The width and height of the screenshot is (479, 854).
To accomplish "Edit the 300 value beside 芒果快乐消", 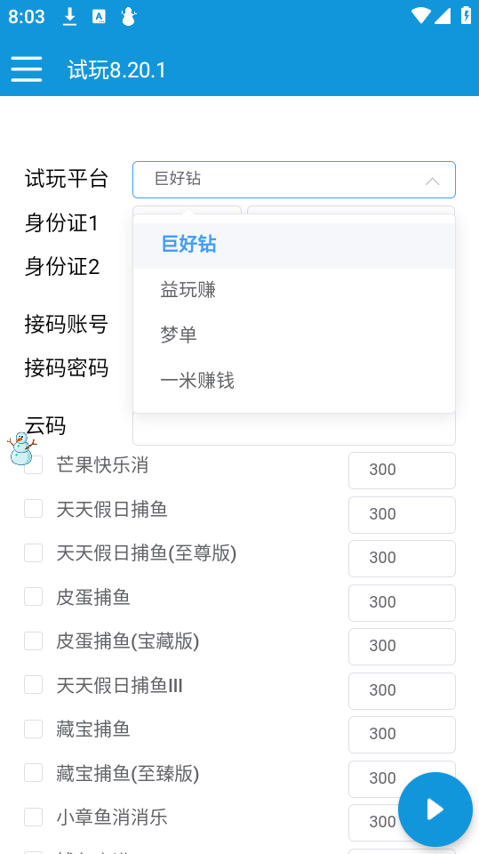I will 402,470.
